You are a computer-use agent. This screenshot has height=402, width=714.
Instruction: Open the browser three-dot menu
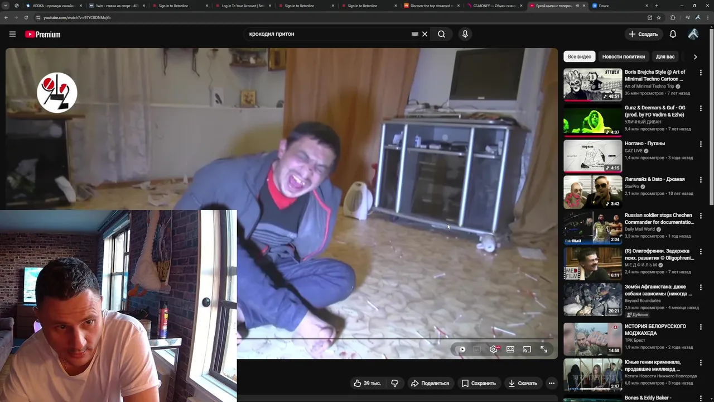(708, 17)
